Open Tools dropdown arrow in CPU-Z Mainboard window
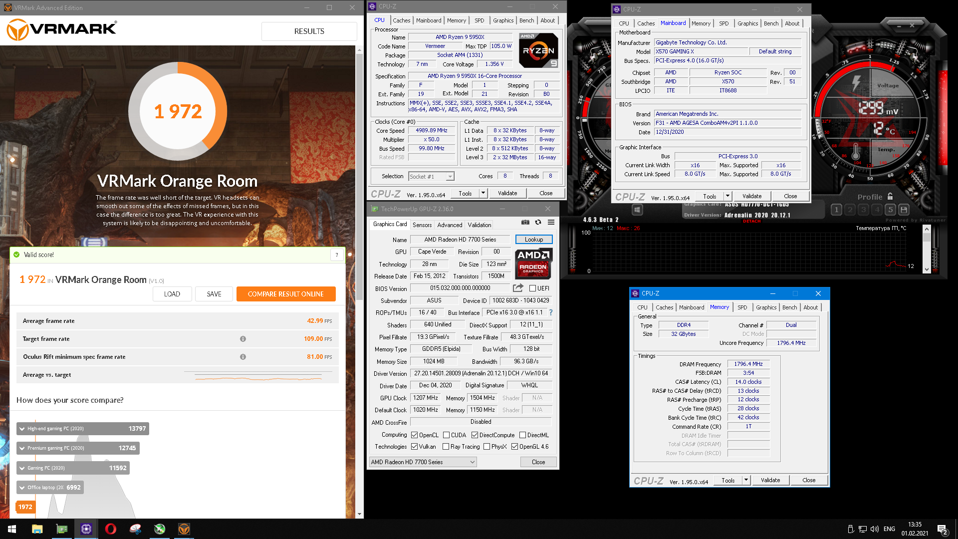The width and height of the screenshot is (958, 539). click(727, 196)
